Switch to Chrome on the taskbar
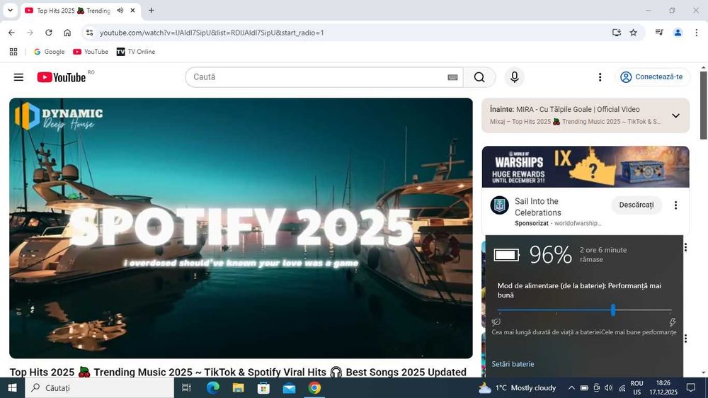 pos(315,388)
